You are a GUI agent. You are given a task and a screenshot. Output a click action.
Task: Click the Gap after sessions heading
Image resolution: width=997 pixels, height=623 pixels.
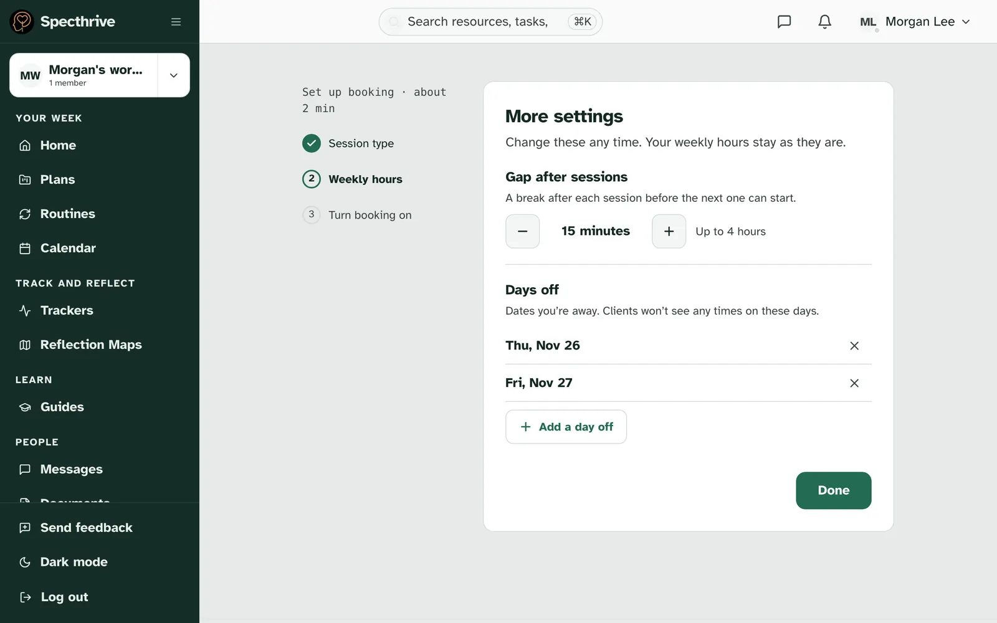[566, 177]
